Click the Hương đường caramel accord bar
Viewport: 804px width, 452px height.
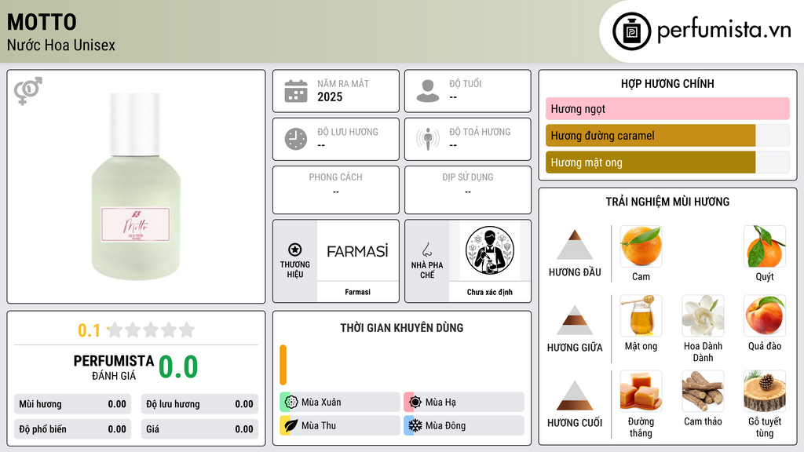coord(667,135)
